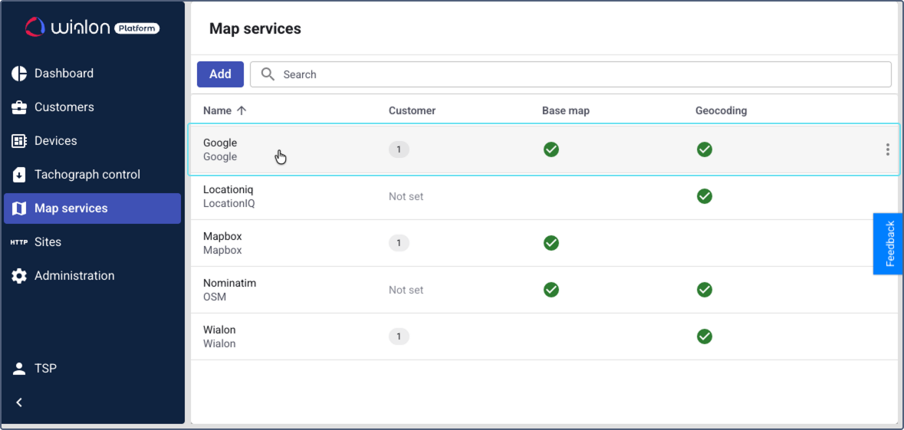Click the Base map column header
The image size is (904, 430).
(x=566, y=110)
